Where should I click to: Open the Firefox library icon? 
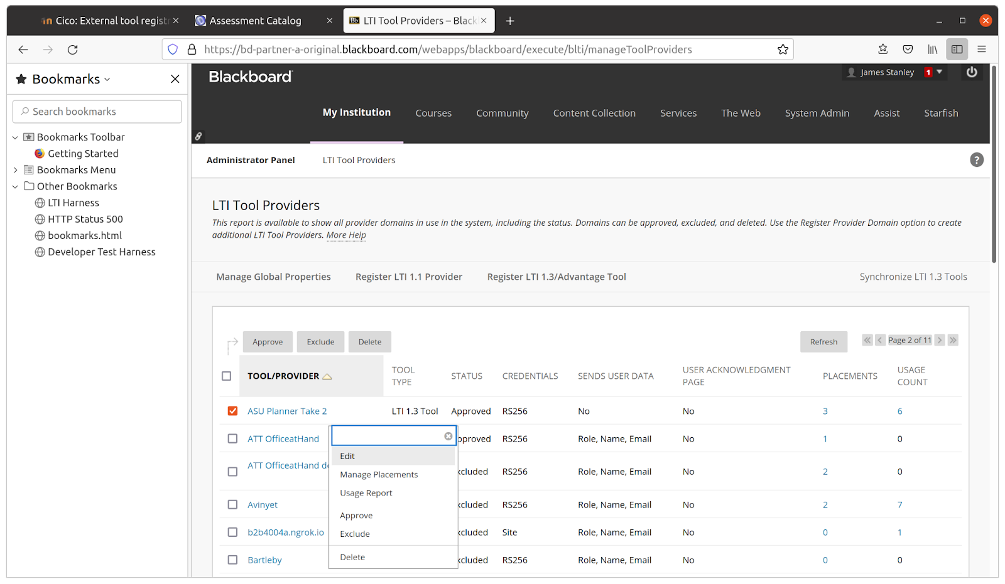933,50
